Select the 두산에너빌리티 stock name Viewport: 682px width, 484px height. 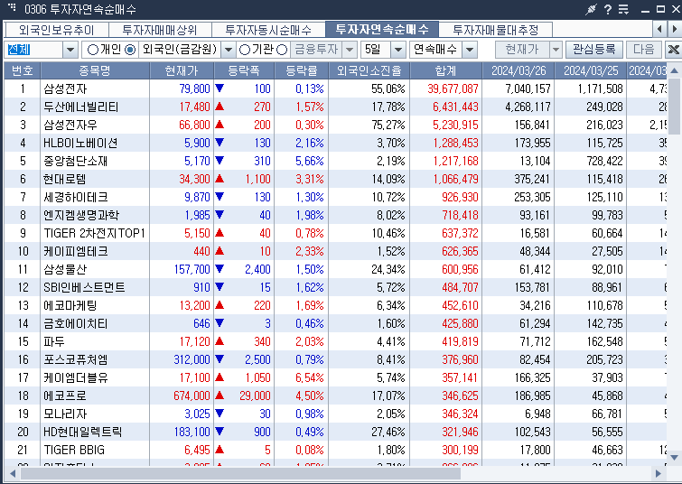[x=81, y=107]
